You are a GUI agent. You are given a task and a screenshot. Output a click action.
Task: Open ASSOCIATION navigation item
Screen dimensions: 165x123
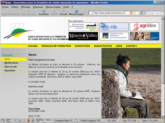(82, 46)
